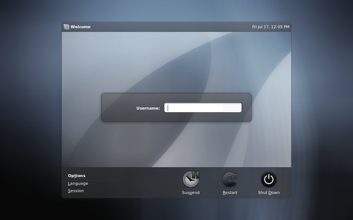Click the Welcome title text
This screenshot has height=220, width=353.
(81, 27)
